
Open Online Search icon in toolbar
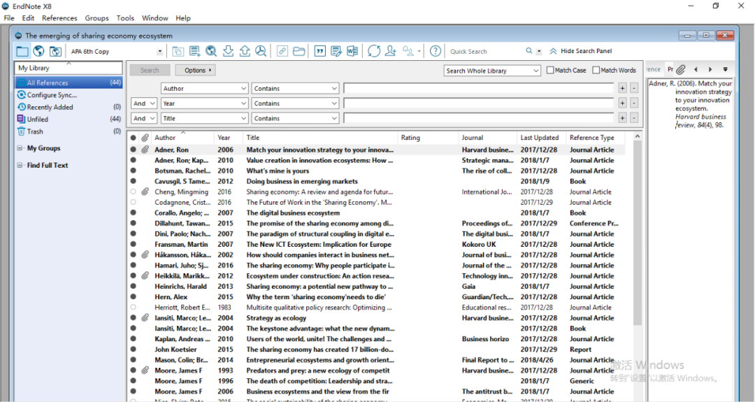211,51
